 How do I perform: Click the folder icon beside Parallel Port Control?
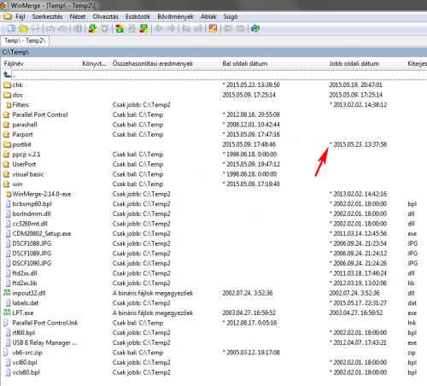pos(6,114)
